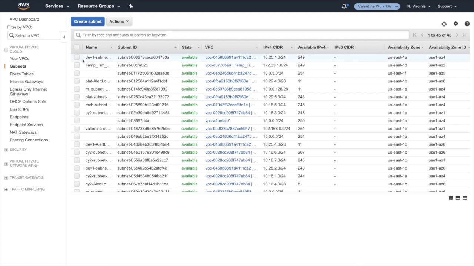Screen dimensions: 474x266
Task: Check the valentine-su subnet row
Action: (x=77, y=129)
